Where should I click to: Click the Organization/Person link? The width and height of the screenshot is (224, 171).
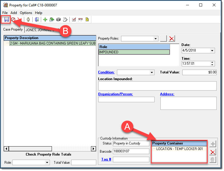coord(116,94)
